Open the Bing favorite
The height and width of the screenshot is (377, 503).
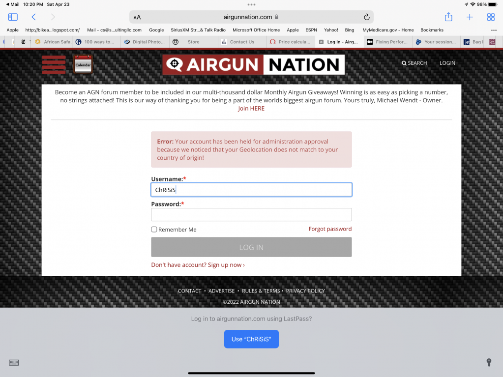(349, 30)
